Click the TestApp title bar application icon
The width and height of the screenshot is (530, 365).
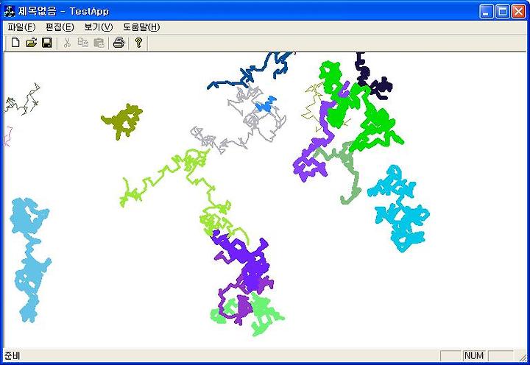(x=10, y=11)
